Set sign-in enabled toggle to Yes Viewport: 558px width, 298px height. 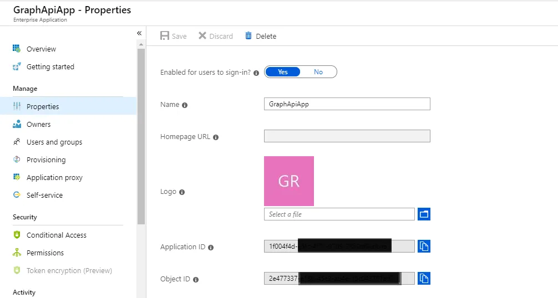point(283,72)
